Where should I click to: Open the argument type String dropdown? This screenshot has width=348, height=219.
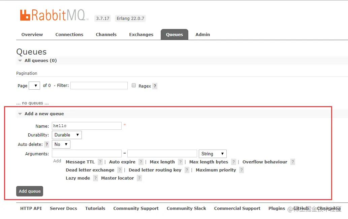tap(213, 154)
